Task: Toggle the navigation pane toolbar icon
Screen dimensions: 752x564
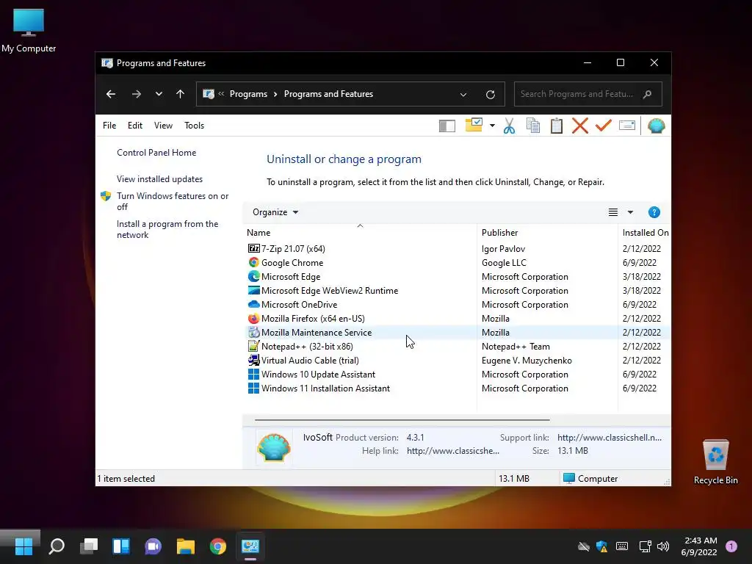Action: (447, 126)
